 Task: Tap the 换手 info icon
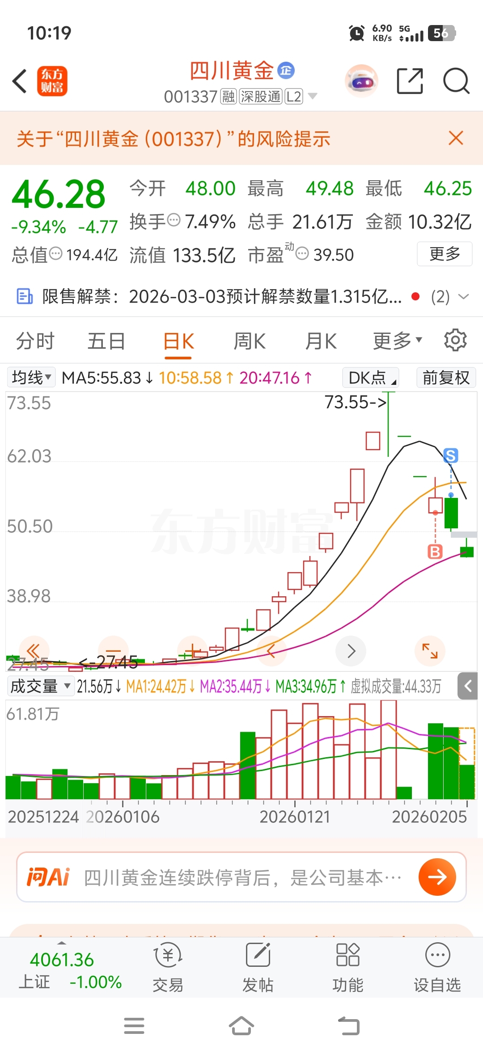coord(174,220)
